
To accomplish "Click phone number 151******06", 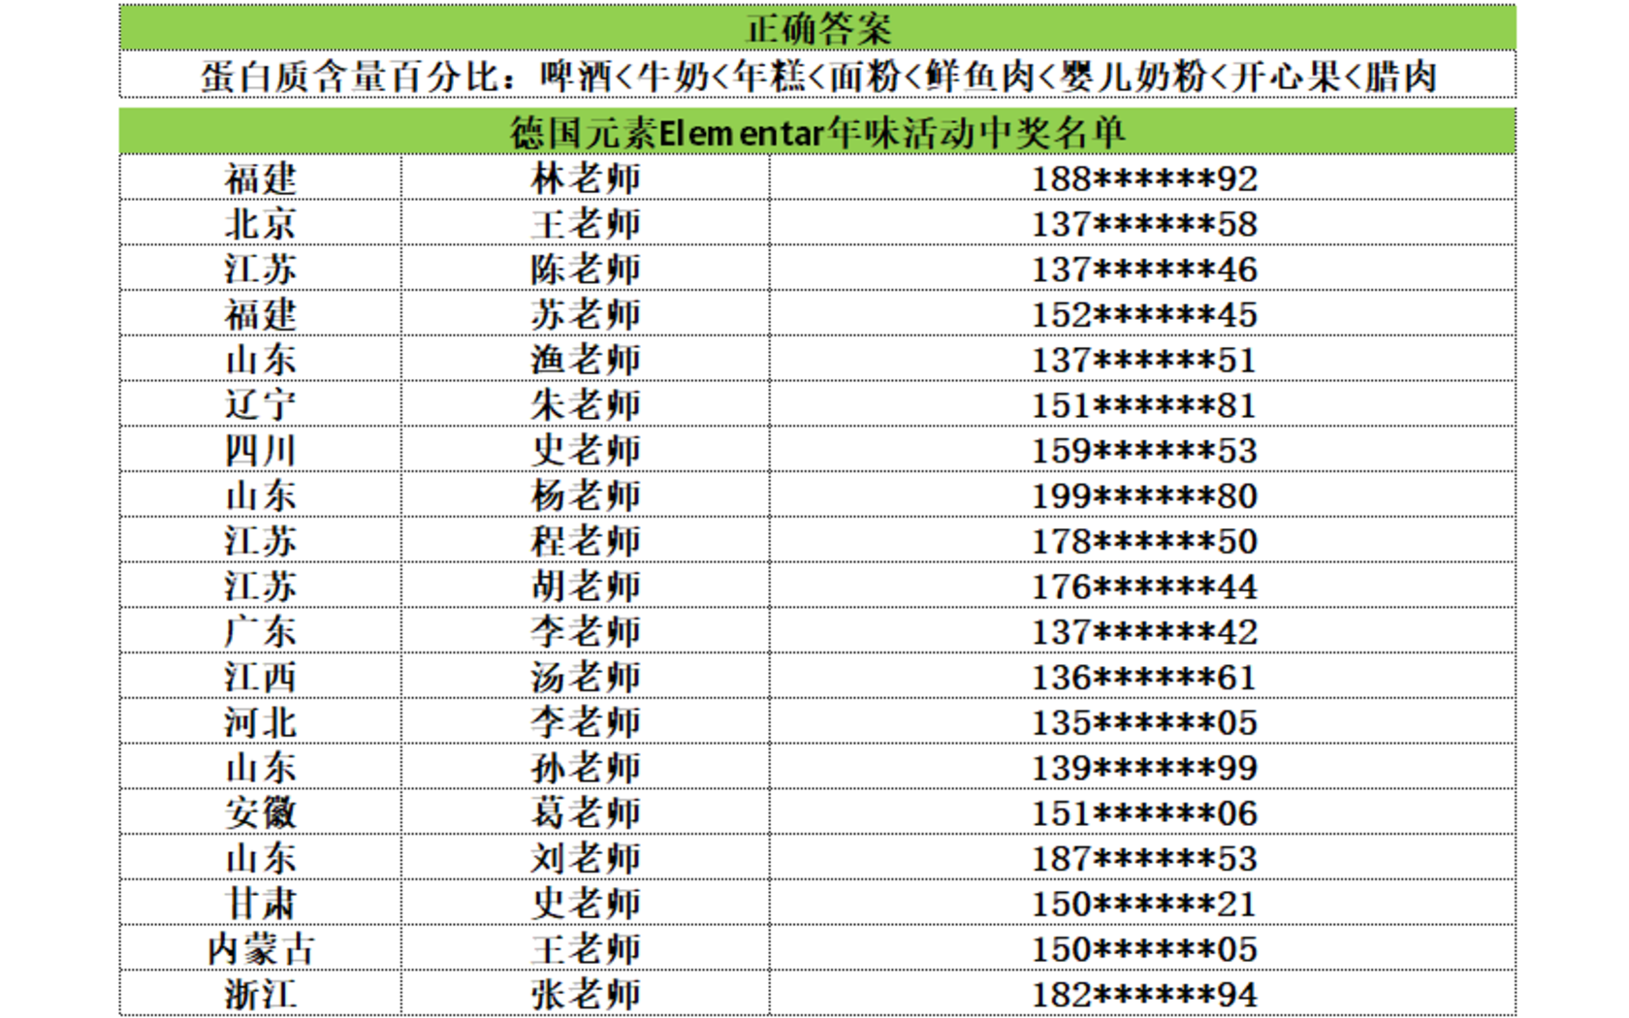I will (1143, 813).
